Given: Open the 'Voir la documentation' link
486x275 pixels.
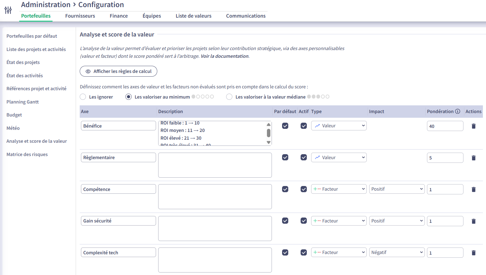Looking at the screenshot, I should coord(225,56).
